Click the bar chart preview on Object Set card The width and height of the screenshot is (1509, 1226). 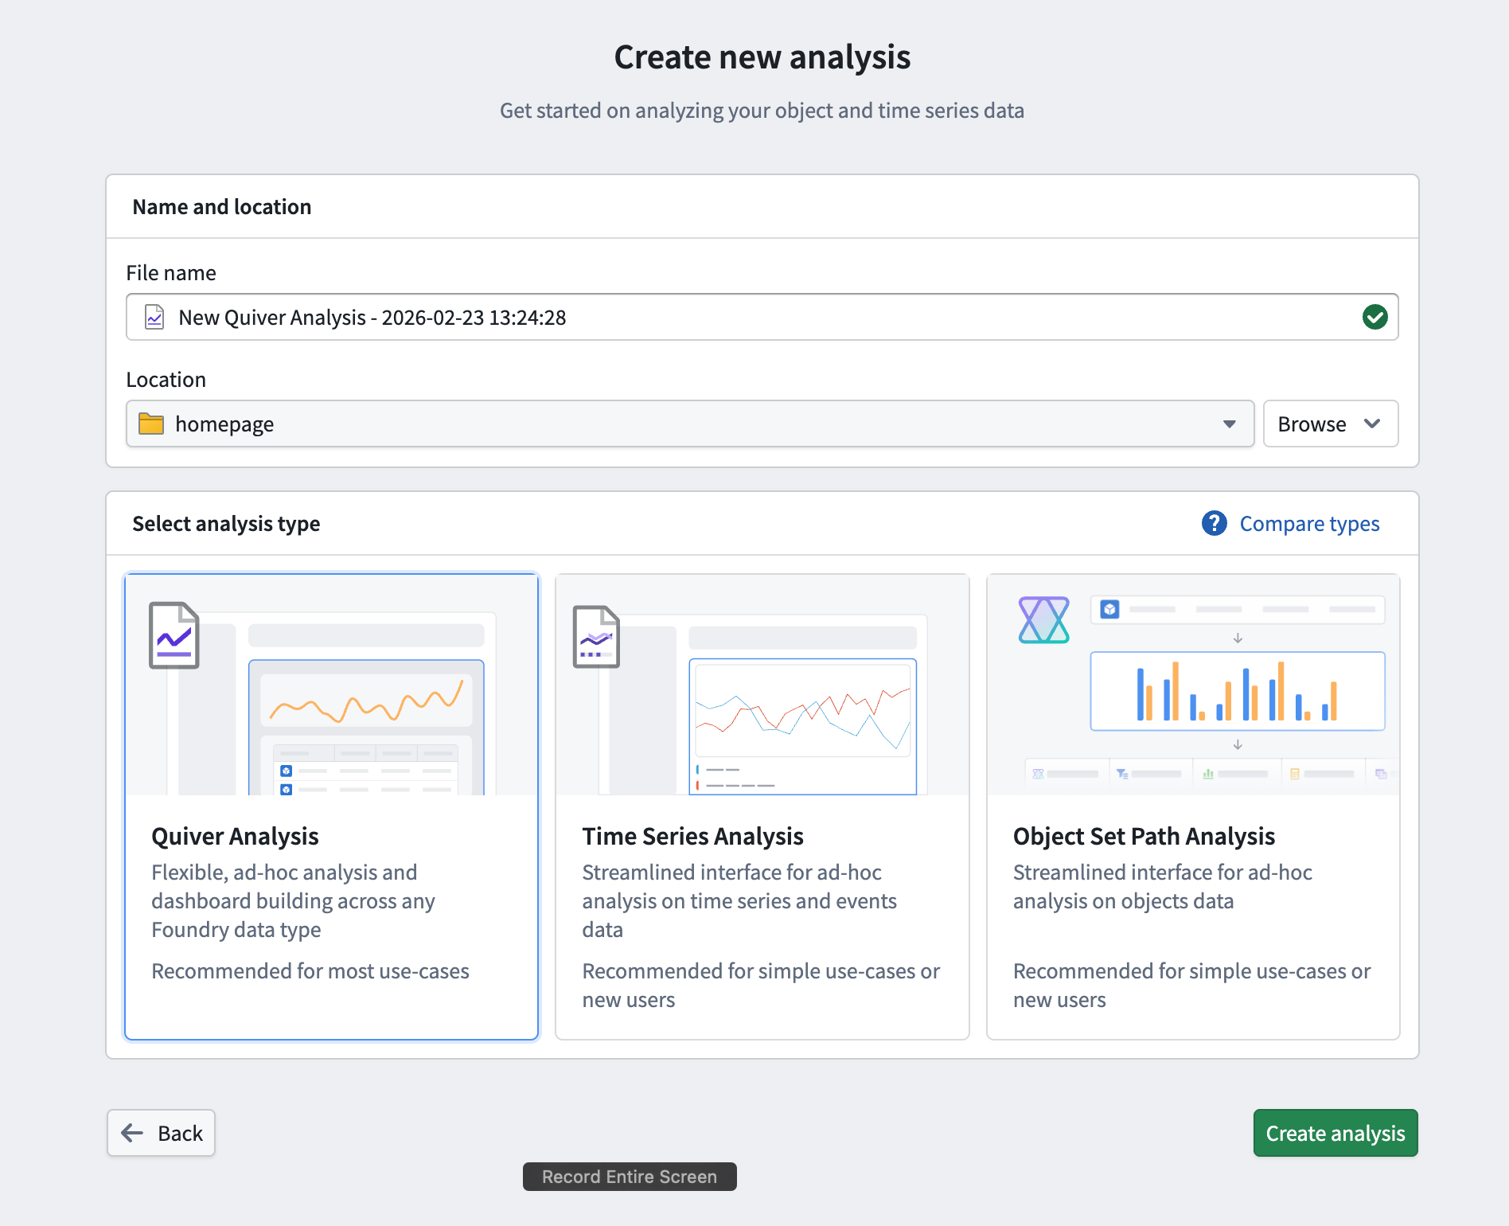(x=1237, y=691)
